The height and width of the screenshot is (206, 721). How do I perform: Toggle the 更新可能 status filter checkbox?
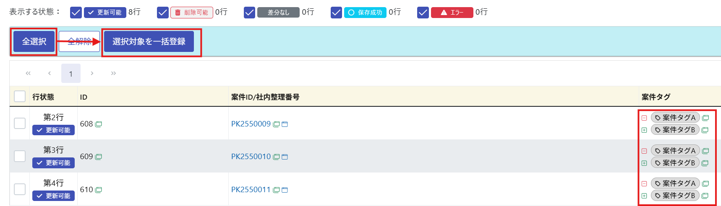pos(76,13)
